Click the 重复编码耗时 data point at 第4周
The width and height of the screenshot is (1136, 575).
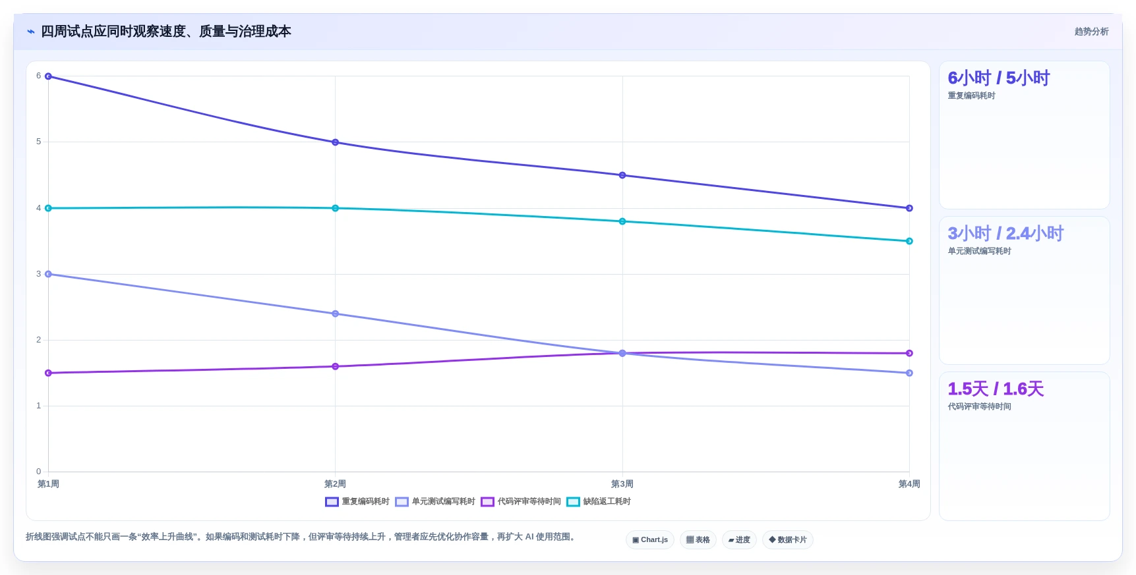pyautogui.click(x=909, y=208)
